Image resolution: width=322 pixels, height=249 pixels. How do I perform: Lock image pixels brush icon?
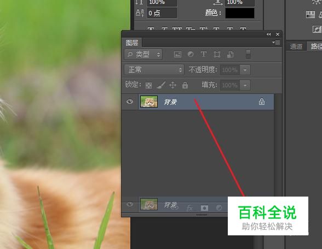coord(161,85)
